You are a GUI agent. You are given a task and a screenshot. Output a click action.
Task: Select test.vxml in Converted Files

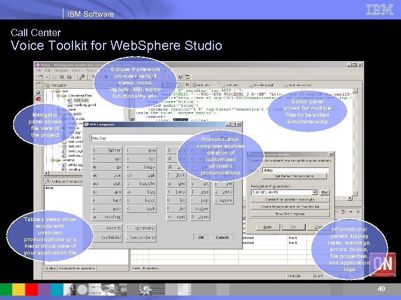click(81, 100)
